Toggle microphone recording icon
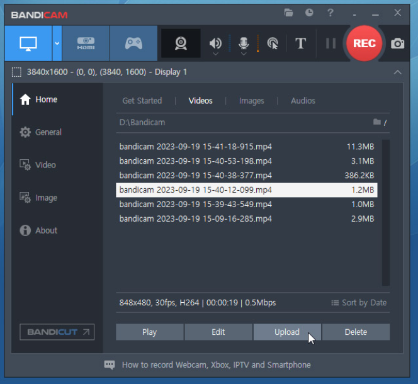Image resolution: width=418 pixels, height=384 pixels. click(x=244, y=43)
